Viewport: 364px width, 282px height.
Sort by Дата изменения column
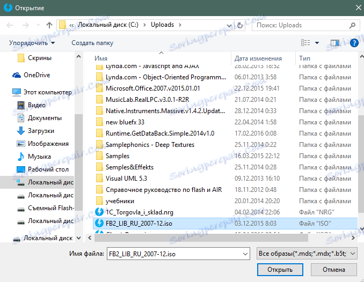(258, 58)
